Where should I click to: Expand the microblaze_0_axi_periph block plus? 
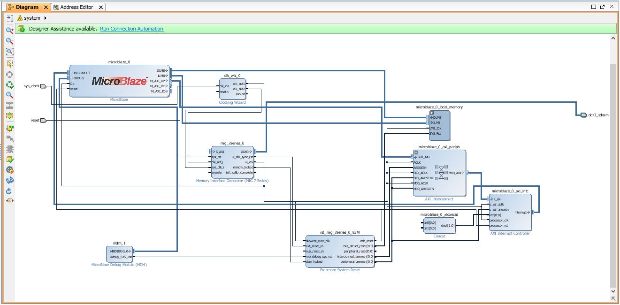tap(416, 152)
